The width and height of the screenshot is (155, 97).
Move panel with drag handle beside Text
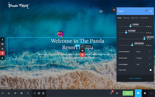coord(114,10)
